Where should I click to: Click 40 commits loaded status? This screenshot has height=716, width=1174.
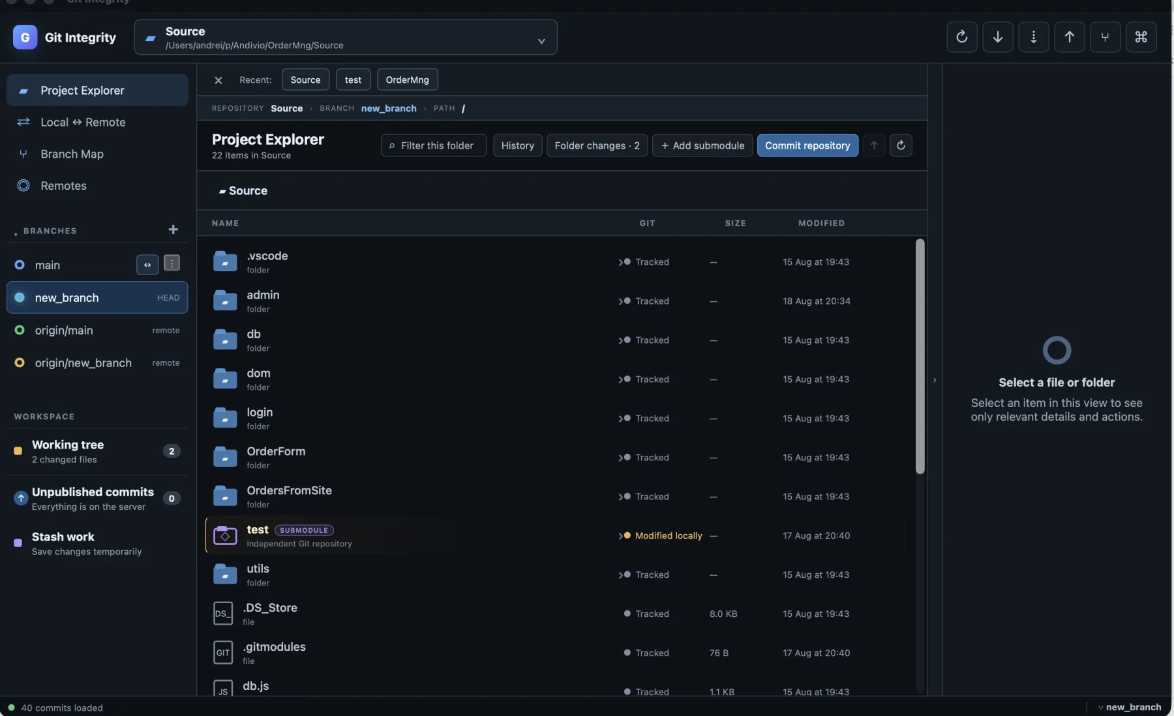coord(61,708)
